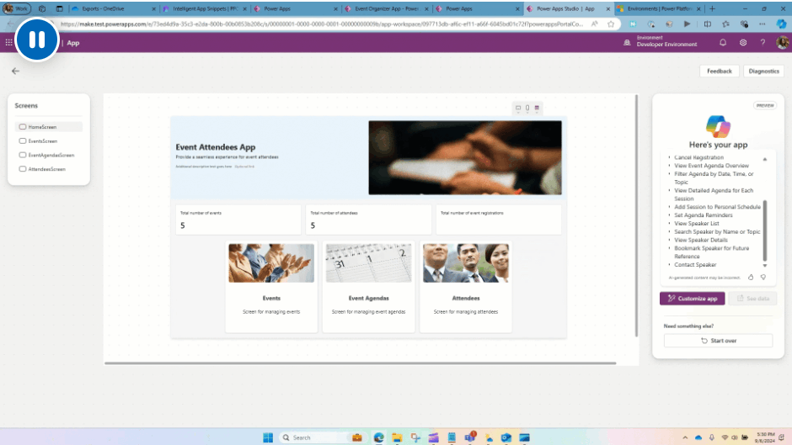Open Microsoft Teams from the taskbar
This screenshot has width=792, height=445.
pyautogui.click(x=470, y=437)
